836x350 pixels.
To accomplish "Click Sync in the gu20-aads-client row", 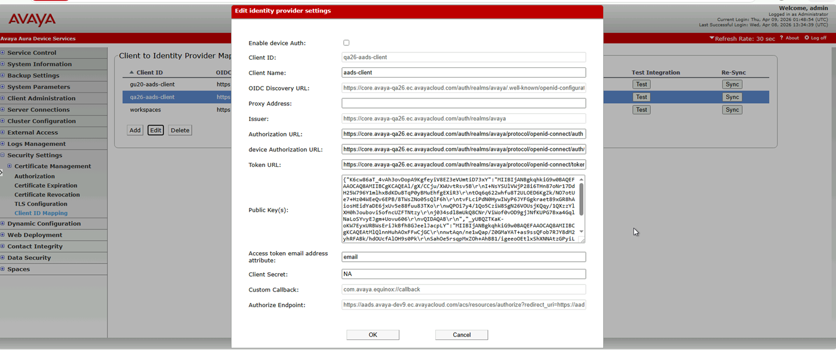I will point(732,85).
